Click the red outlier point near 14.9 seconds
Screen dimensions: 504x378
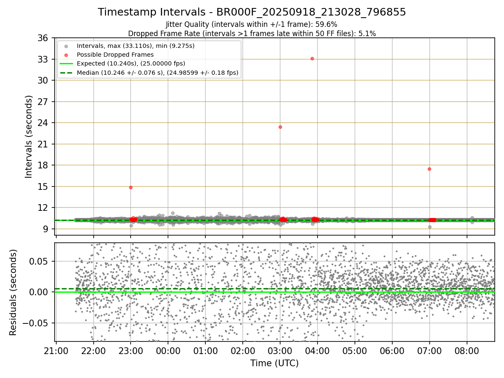[131, 187]
